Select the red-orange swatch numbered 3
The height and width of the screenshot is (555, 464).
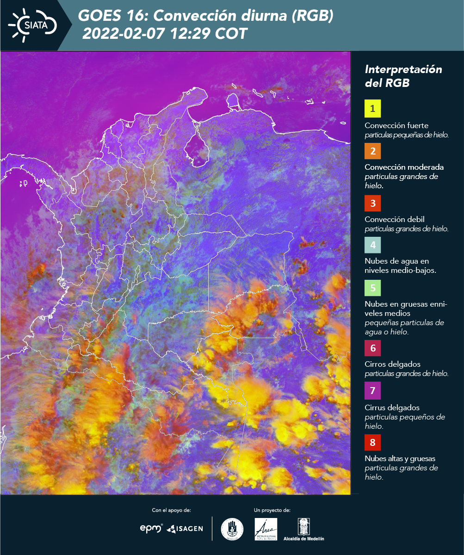coord(372,203)
